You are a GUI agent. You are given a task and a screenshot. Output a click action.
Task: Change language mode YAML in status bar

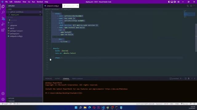click(177, 104)
